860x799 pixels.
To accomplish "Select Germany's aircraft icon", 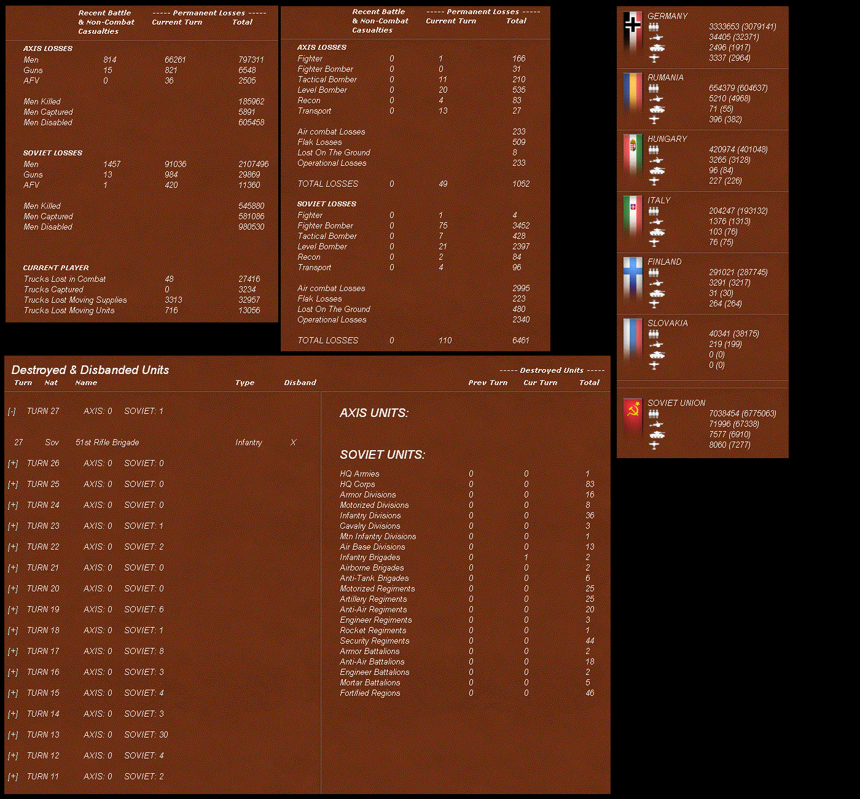I will click(x=654, y=58).
